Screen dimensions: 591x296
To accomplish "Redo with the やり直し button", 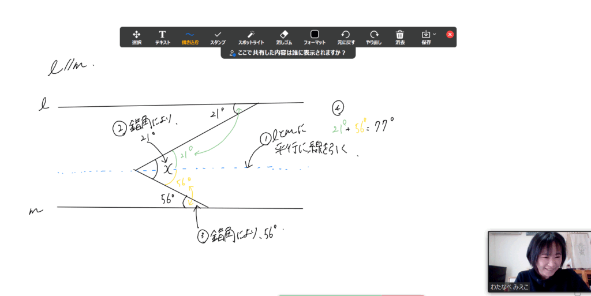I will tap(374, 37).
